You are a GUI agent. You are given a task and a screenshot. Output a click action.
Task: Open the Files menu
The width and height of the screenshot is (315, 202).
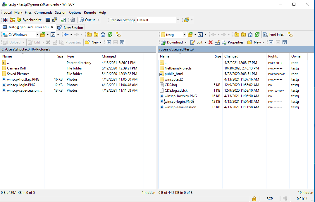[28, 13]
